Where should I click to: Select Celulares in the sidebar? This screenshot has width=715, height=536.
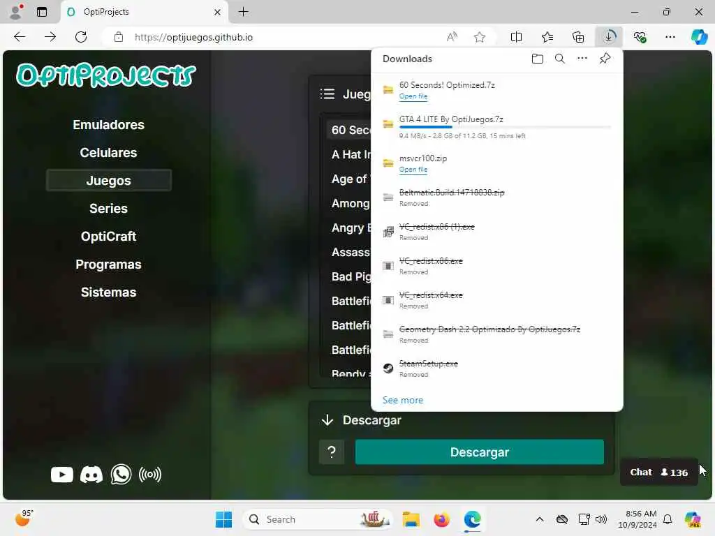(x=108, y=153)
